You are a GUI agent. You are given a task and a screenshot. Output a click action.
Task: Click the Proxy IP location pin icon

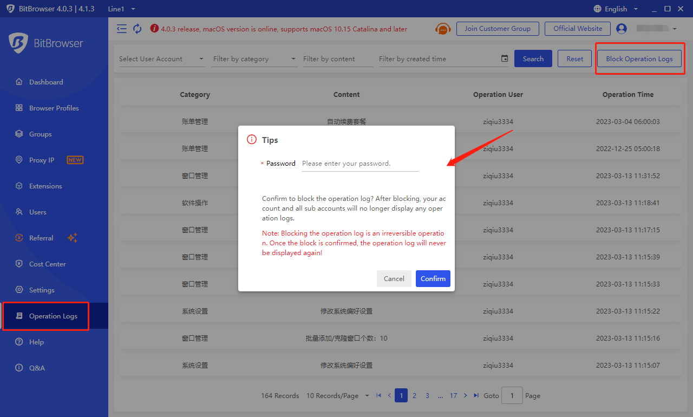[19, 160]
